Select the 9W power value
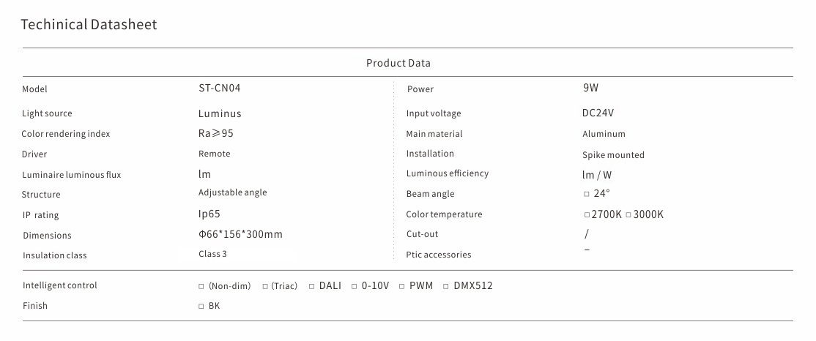Screen dimensions: 816x341 (590, 88)
